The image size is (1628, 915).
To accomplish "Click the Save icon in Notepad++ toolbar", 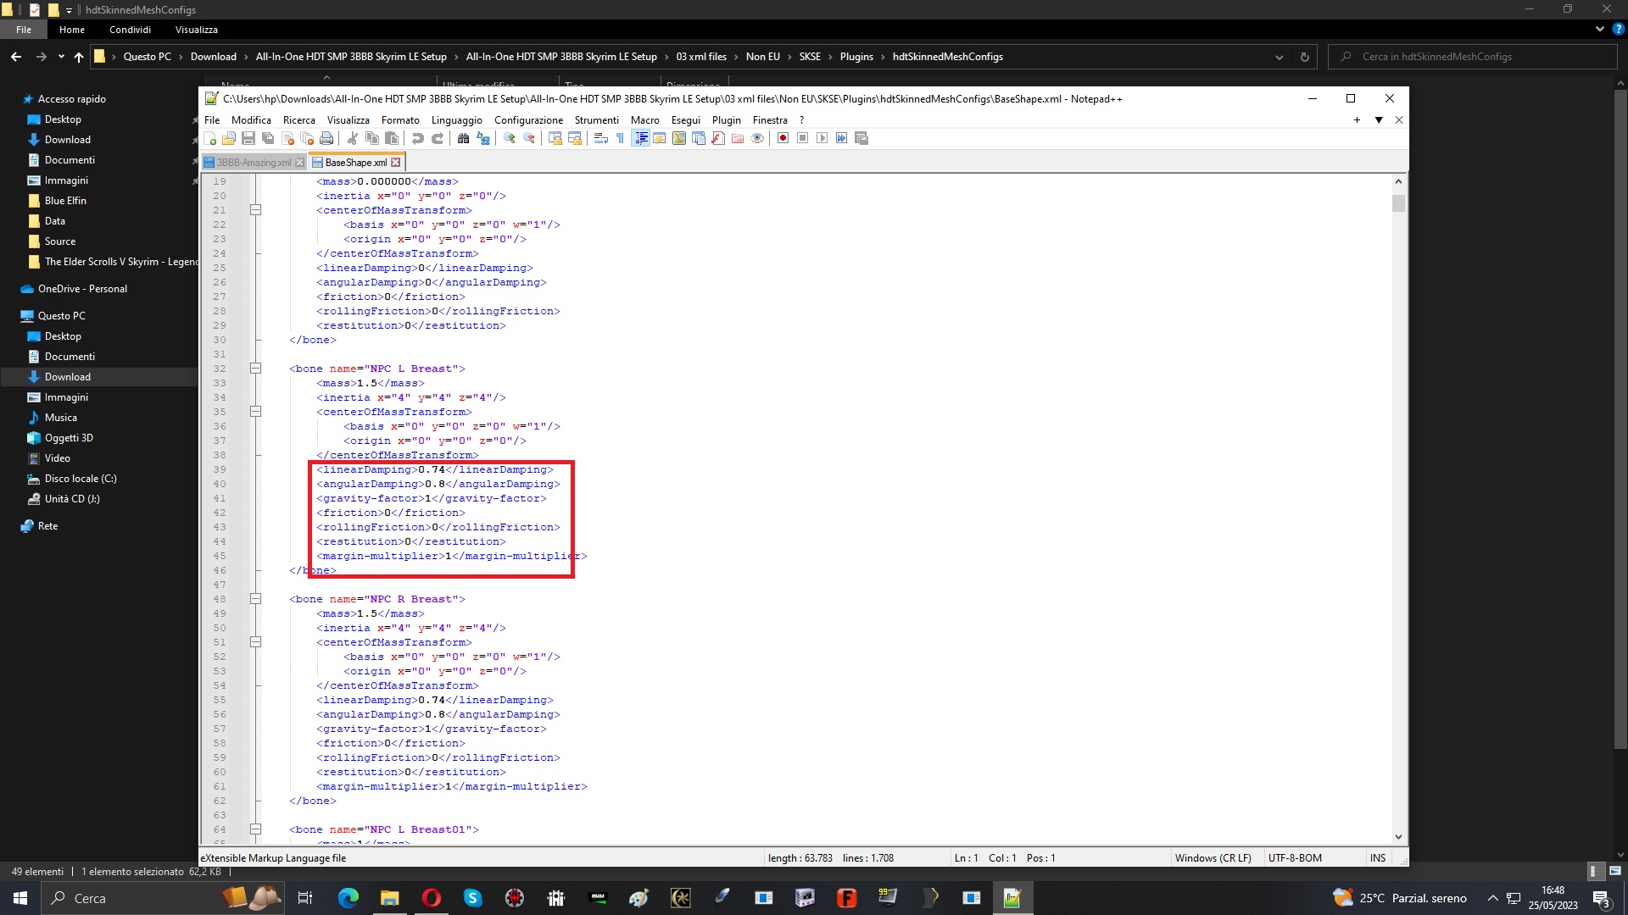I will (248, 138).
